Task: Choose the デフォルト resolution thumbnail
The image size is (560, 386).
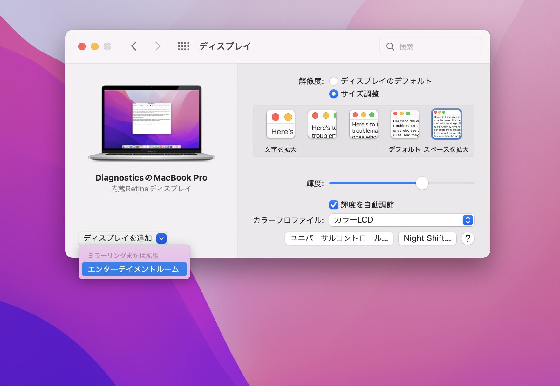Action: tap(405, 124)
